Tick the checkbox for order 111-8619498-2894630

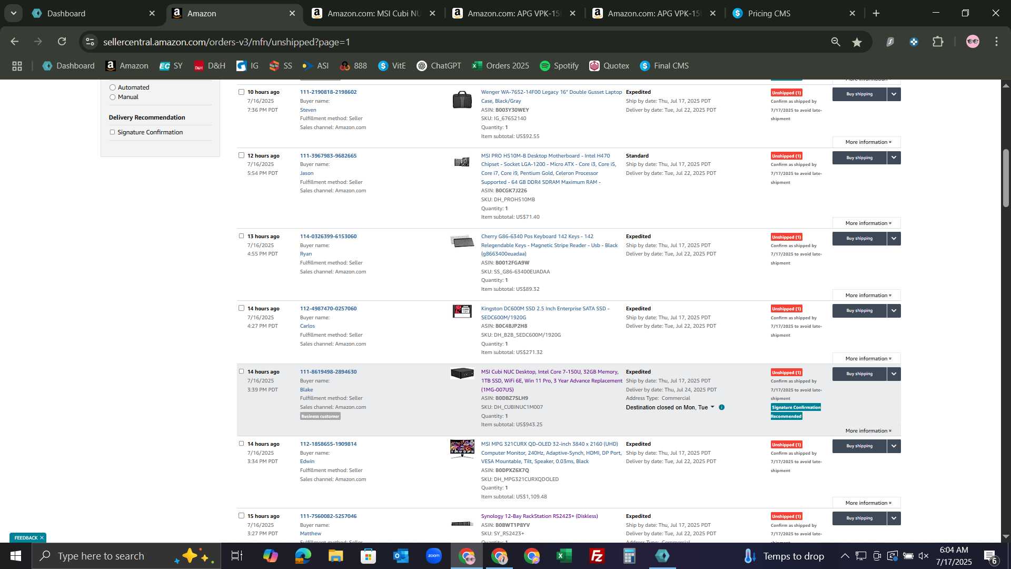241,371
